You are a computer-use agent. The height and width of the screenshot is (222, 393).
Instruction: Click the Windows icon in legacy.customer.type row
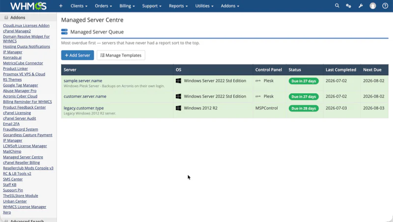(x=178, y=108)
